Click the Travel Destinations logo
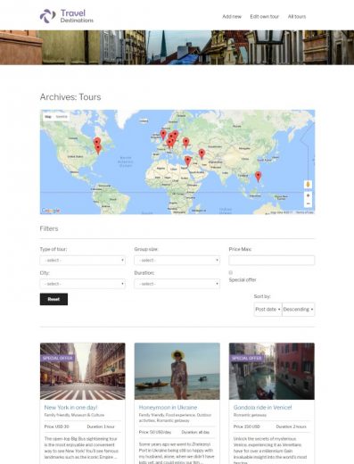This screenshot has width=354, height=464. [67, 16]
